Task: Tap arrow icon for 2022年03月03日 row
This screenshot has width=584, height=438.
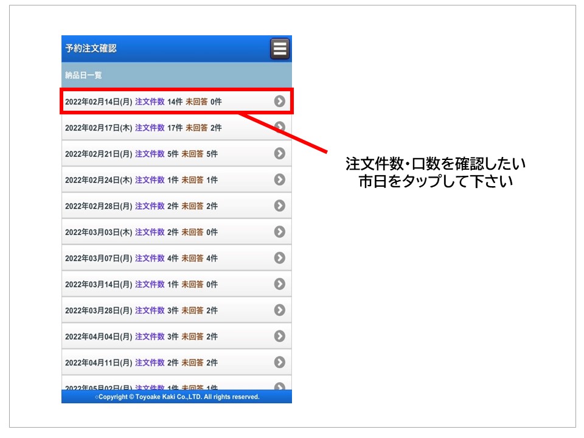Action: pos(279,232)
